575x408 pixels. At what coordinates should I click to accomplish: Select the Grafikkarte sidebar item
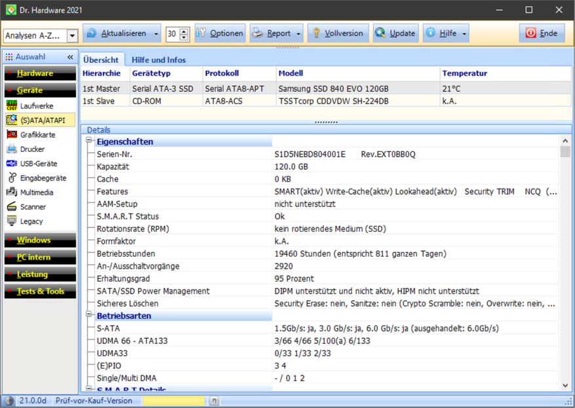(x=37, y=134)
